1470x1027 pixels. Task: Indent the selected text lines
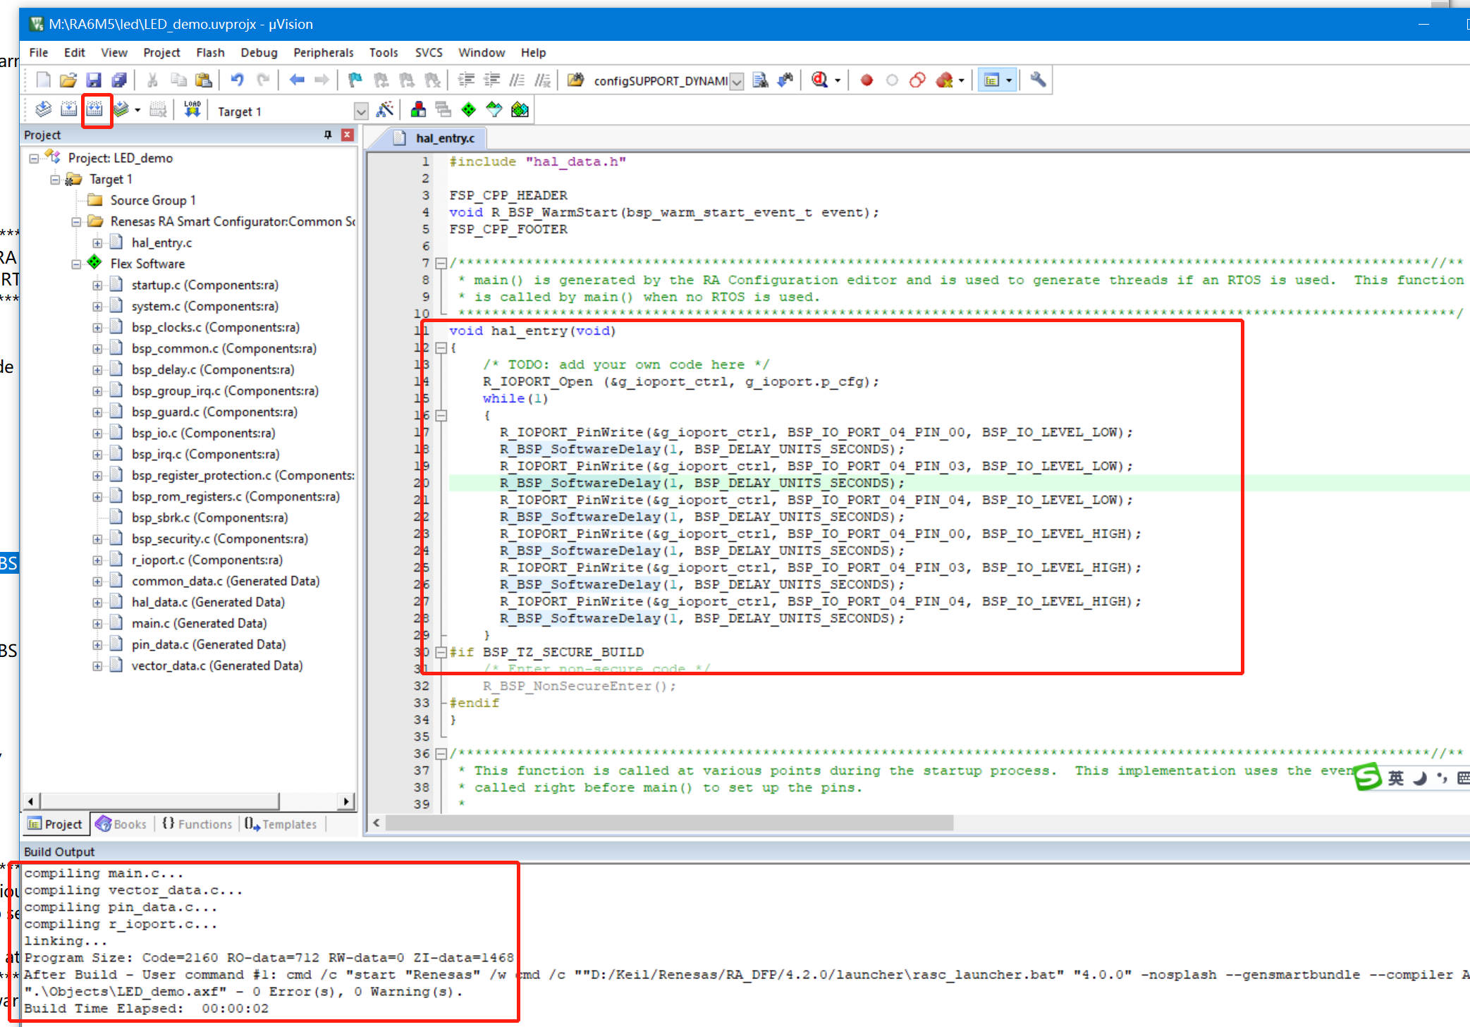[x=466, y=80]
